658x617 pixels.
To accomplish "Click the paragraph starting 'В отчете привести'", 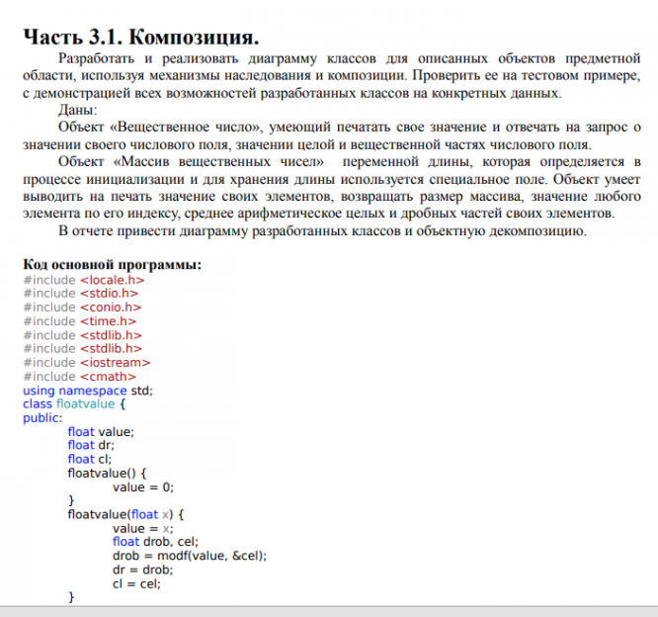I will (322, 231).
